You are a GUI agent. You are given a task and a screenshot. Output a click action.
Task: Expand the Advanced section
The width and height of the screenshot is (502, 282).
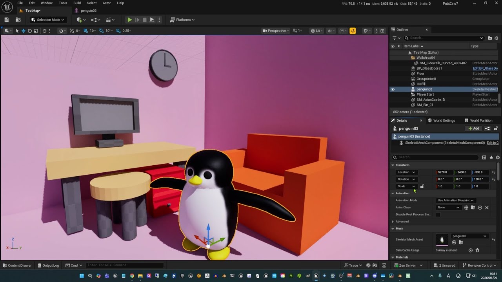point(393,222)
